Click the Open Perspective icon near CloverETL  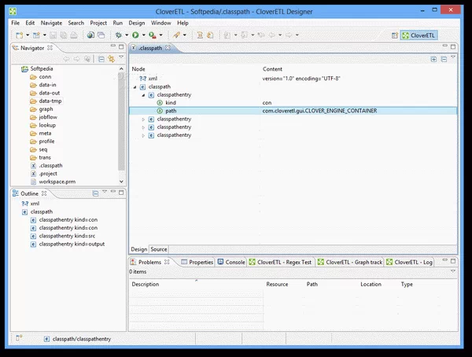(395, 35)
